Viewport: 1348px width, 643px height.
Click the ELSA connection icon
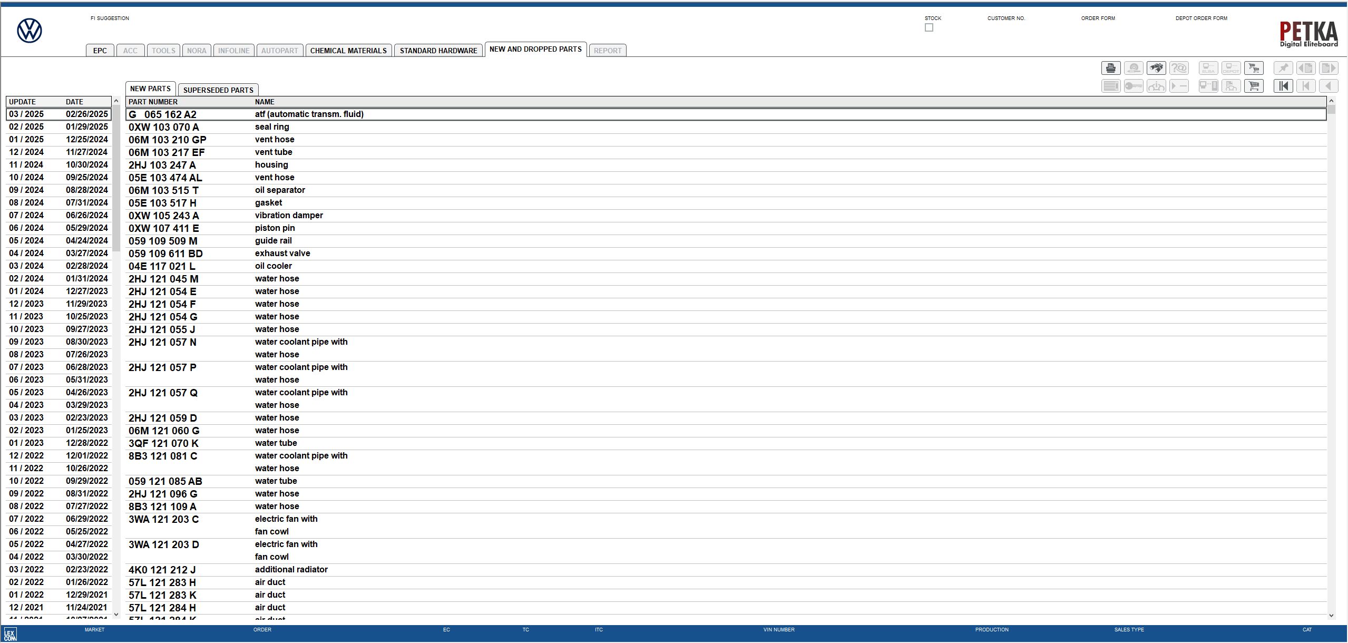(1208, 68)
